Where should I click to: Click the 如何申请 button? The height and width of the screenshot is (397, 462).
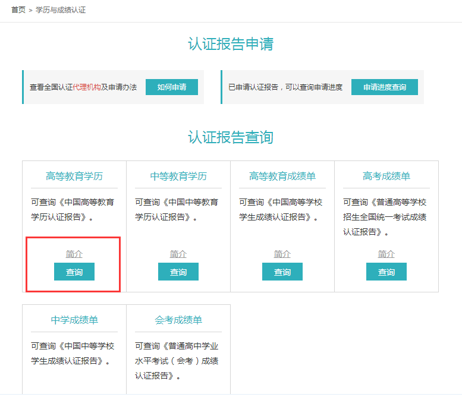pyautogui.click(x=172, y=87)
